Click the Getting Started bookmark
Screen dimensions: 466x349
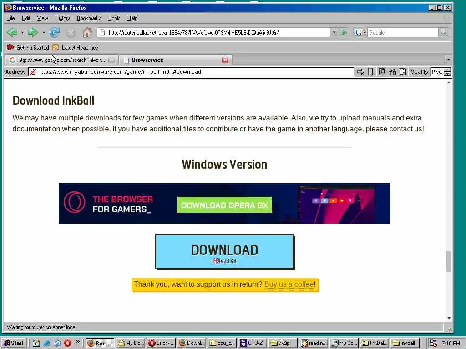coord(28,47)
